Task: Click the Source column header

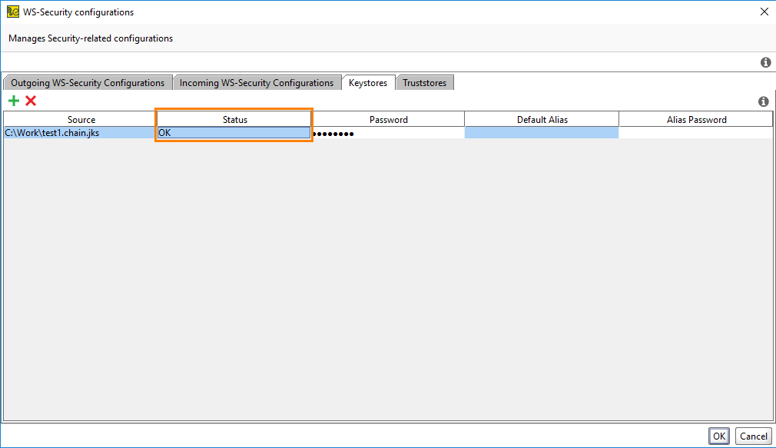Action: point(81,119)
